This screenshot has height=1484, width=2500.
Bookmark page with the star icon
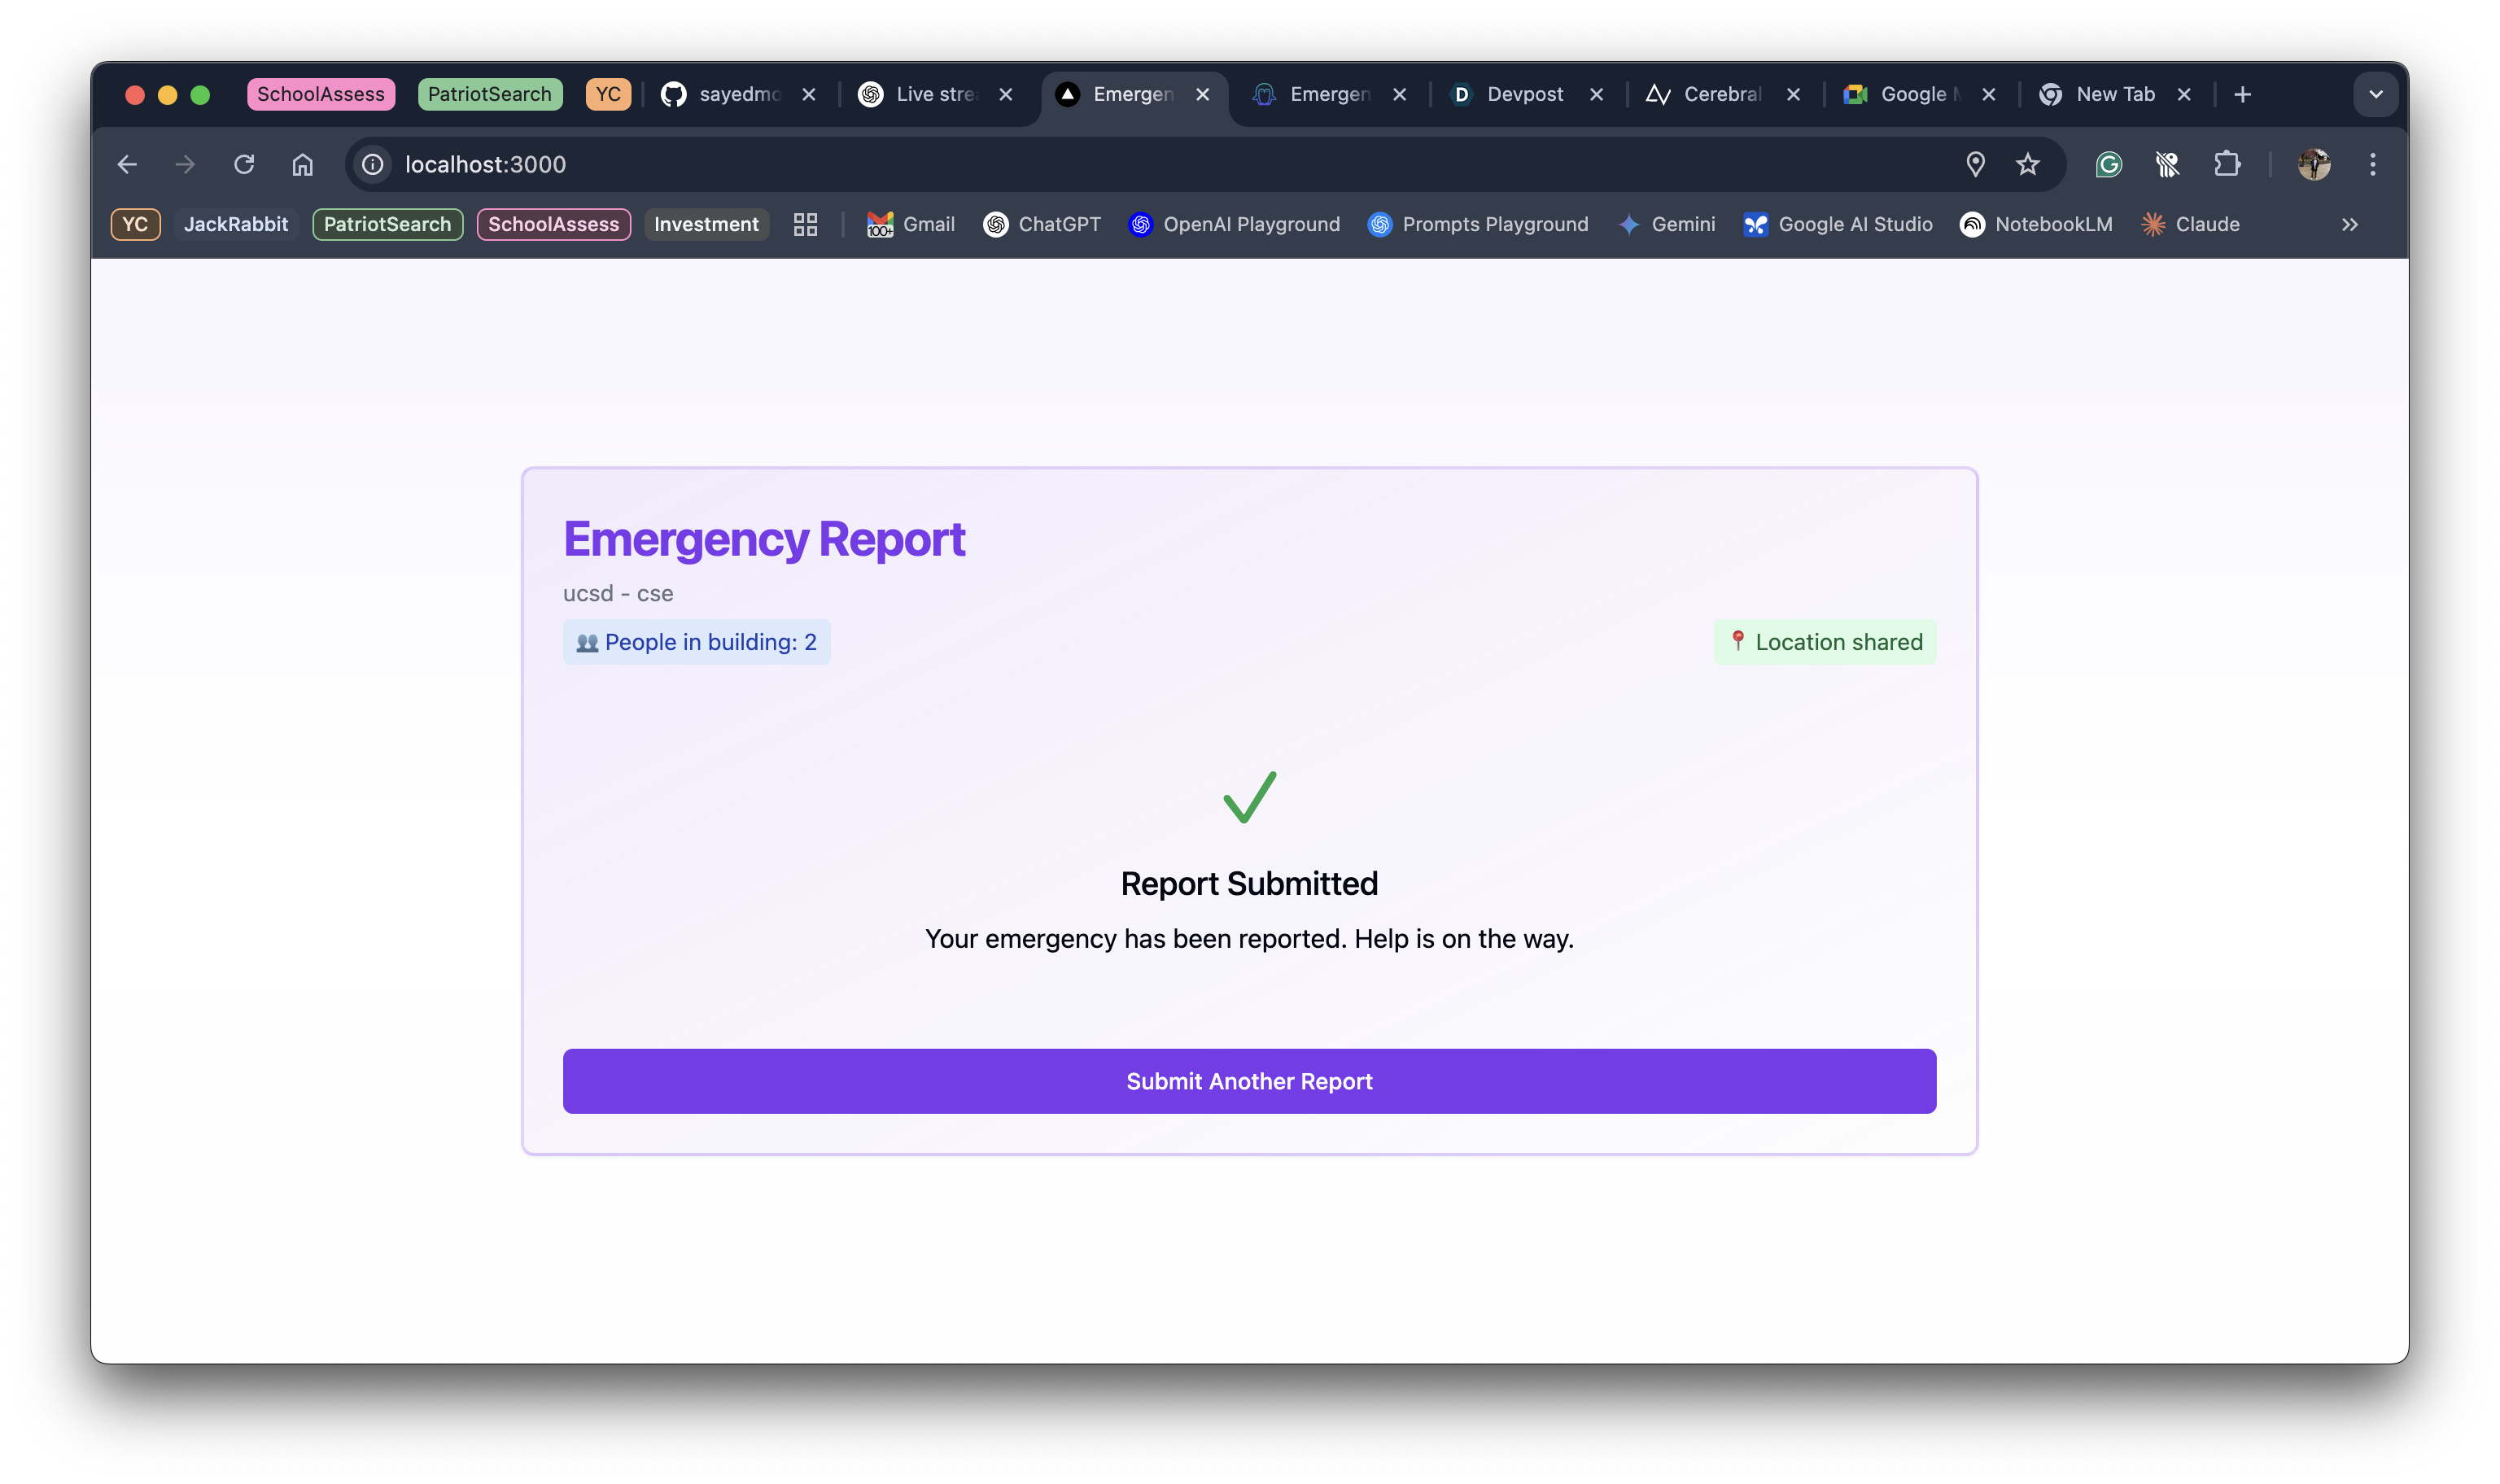coord(2027,164)
